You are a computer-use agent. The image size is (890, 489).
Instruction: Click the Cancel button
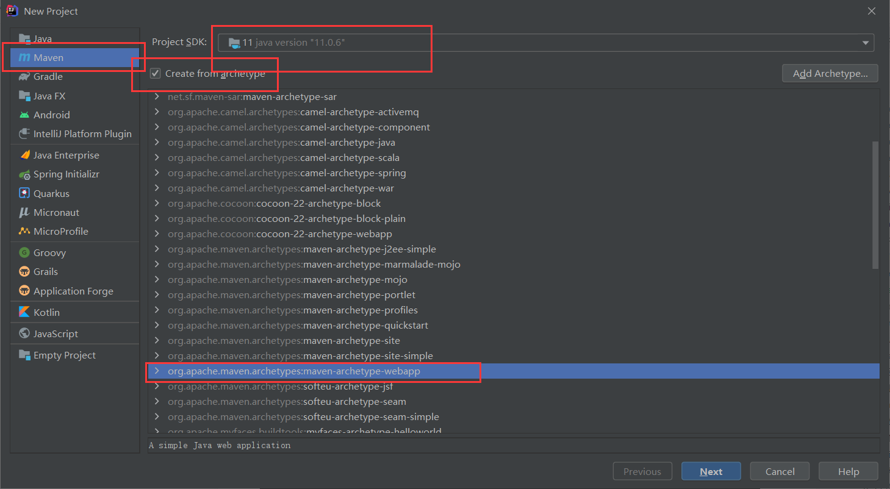[780, 471]
